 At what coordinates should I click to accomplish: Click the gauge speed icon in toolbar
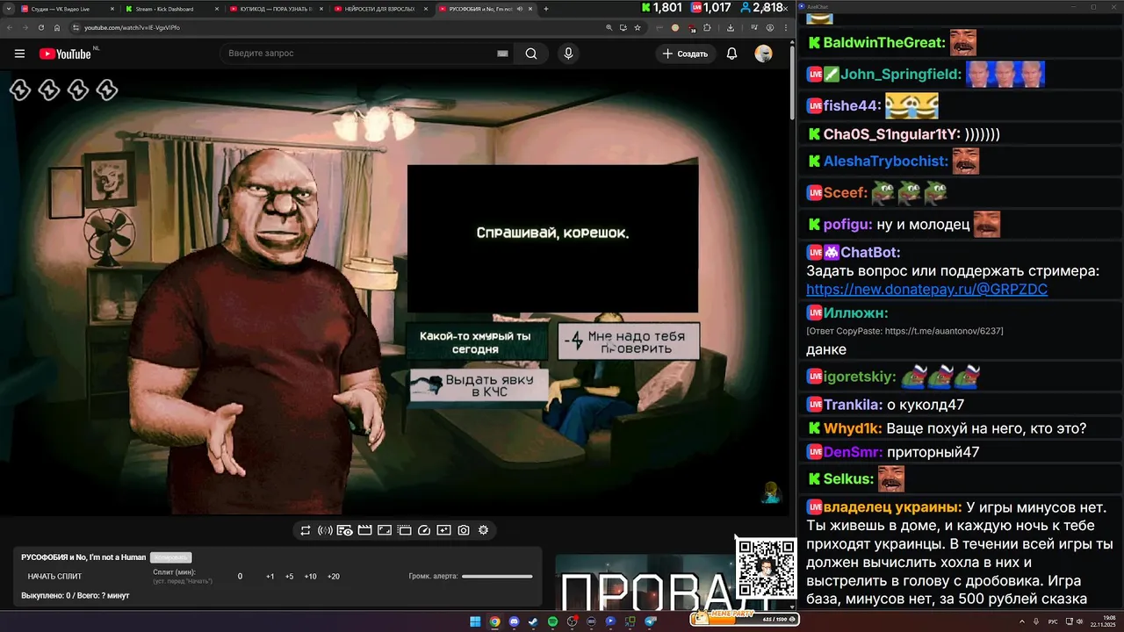424,530
